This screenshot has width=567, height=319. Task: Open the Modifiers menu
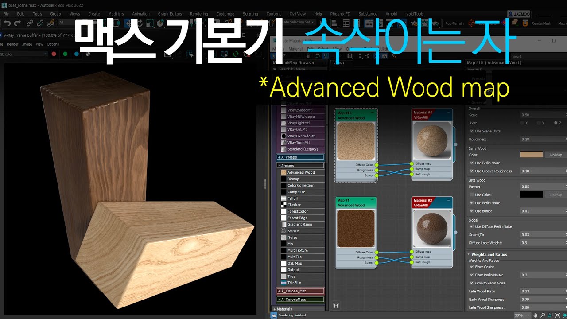pyautogui.click(x=116, y=14)
